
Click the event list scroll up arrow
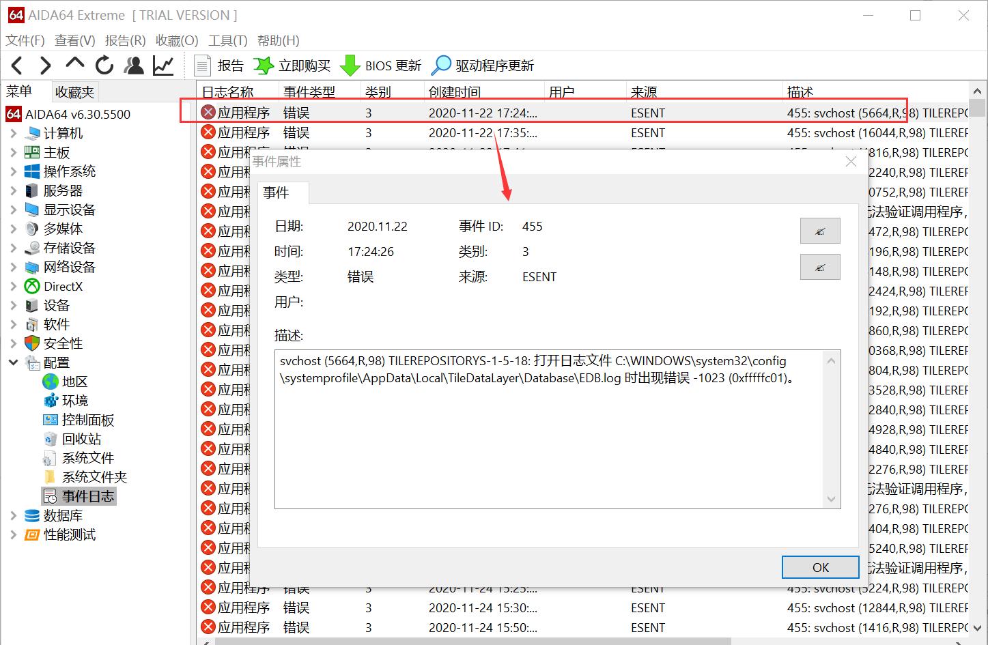click(978, 91)
